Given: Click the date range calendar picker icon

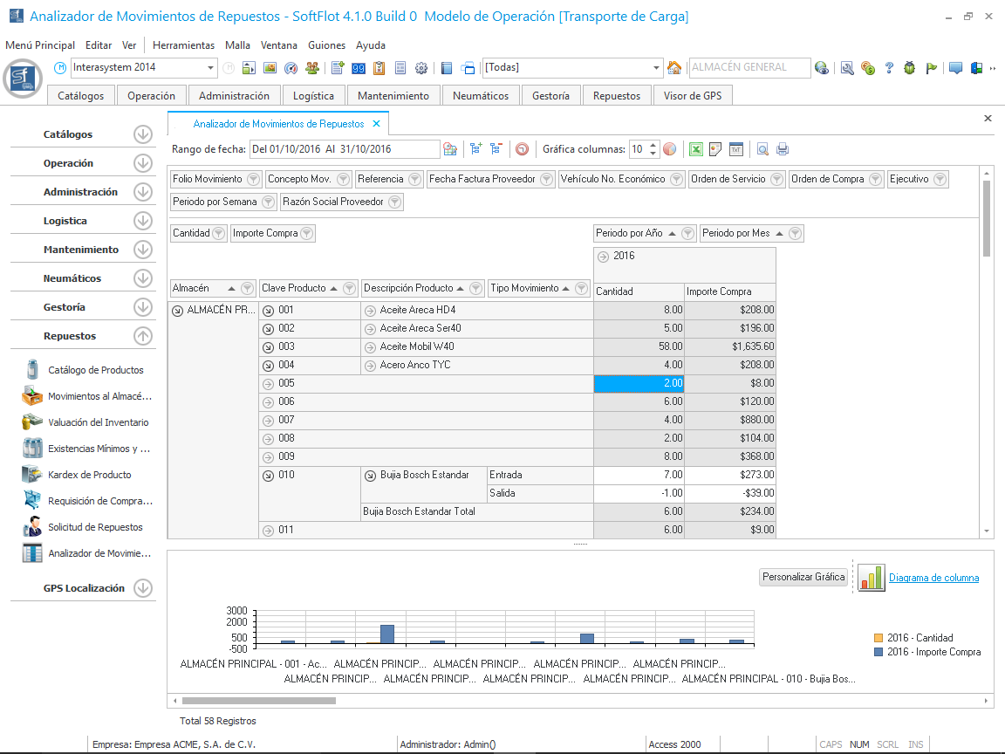Looking at the screenshot, I should click(x=450, y=149).
